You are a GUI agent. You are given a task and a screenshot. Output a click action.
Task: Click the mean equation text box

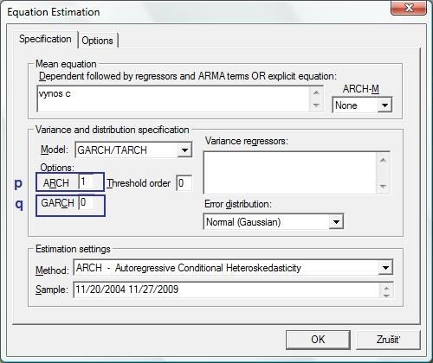(173, 99)
